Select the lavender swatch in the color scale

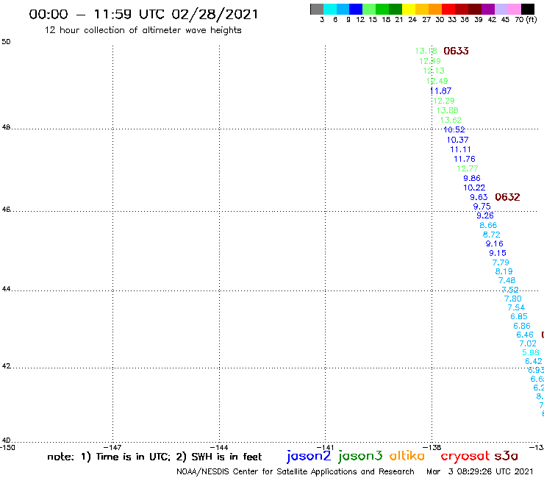click(x=501, y=9)
